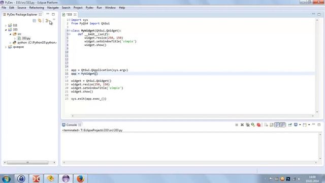Click the Eclipse taskbar icon
Viewport: 325px width, 183px height.
click(66, 178)
